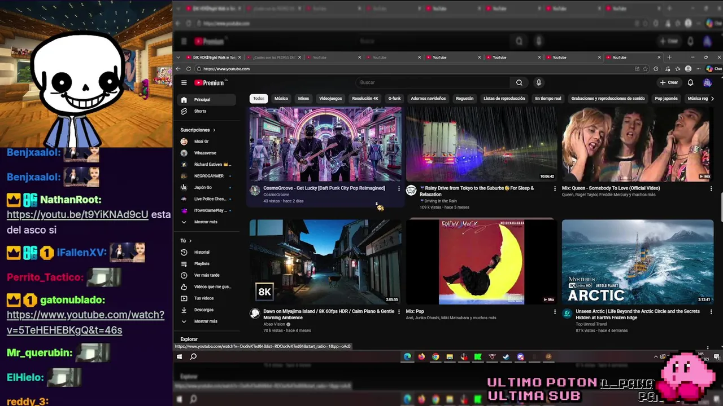Select the Resolución 4K filter chip

coord(365,99)
